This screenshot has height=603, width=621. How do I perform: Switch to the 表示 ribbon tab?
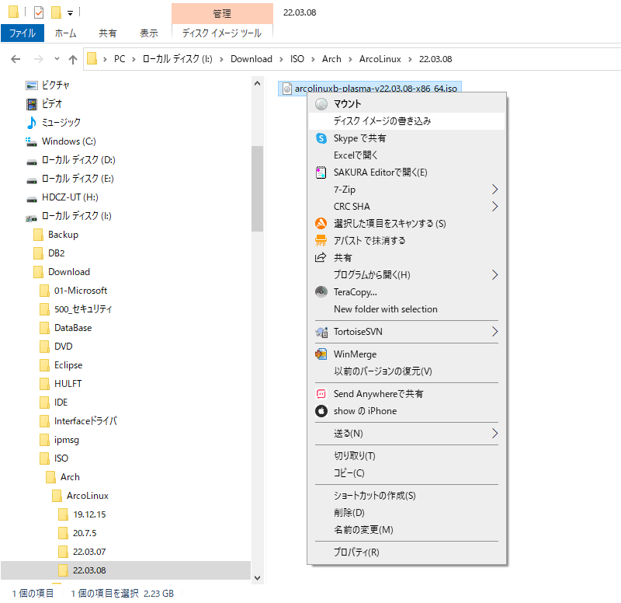tap(149, 33)
